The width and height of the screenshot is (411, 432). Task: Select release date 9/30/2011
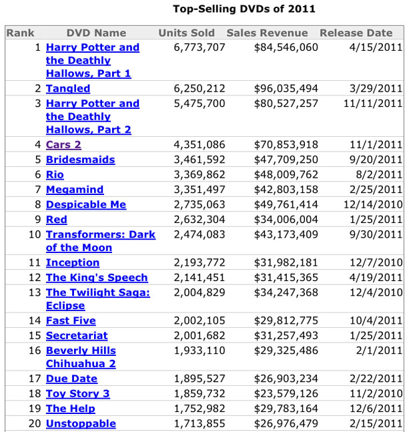376,235
